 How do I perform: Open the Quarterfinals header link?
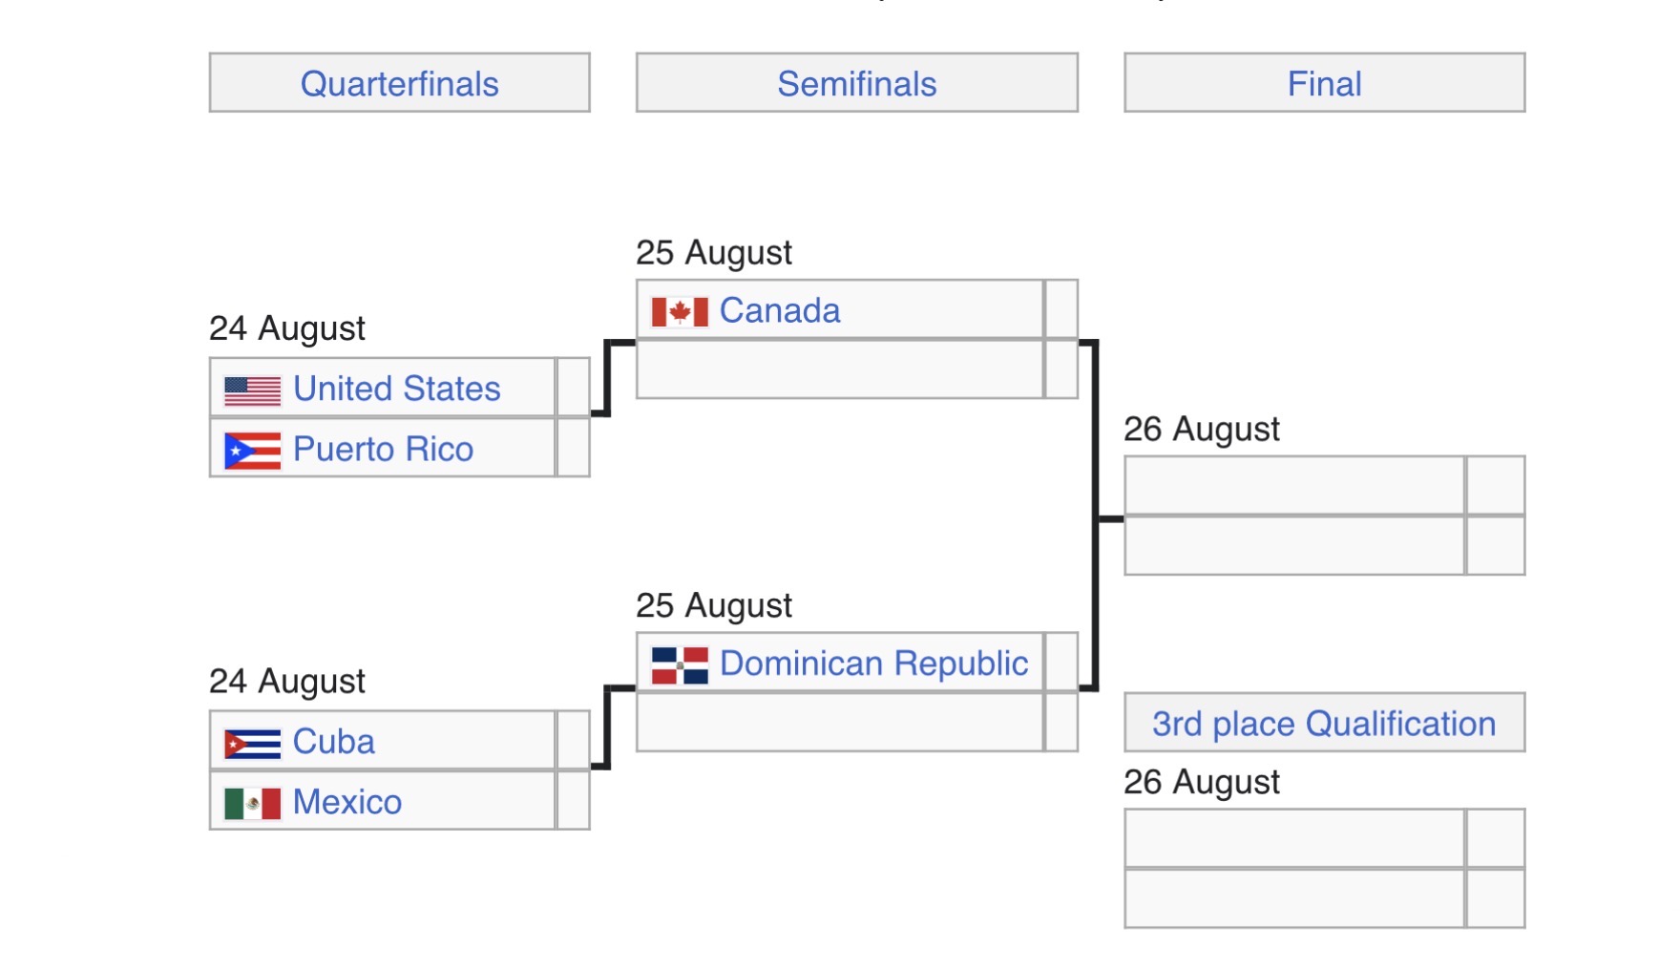pyautogui.click(x=399, y=84)
